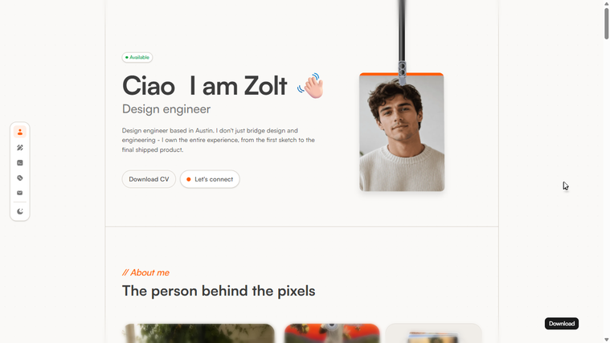Select the price tag icon in sidebar

[20, 178]
